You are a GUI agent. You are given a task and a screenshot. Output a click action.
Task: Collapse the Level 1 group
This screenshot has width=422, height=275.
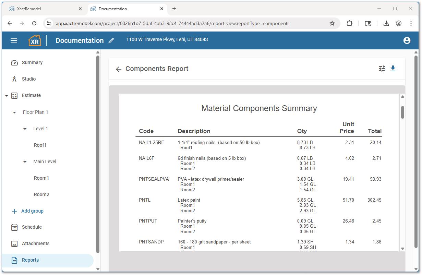pos(24,129)
